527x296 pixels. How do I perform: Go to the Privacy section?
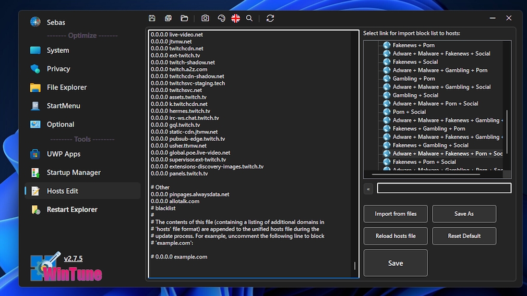point(58,69)
